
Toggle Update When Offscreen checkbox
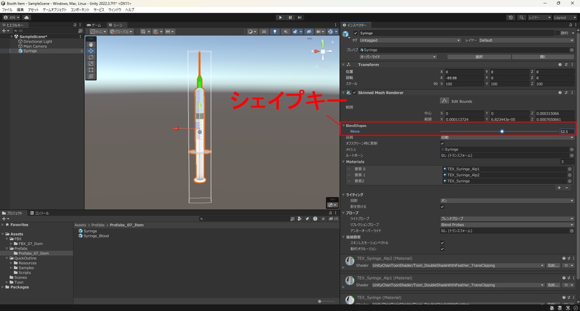click(442, 143)
